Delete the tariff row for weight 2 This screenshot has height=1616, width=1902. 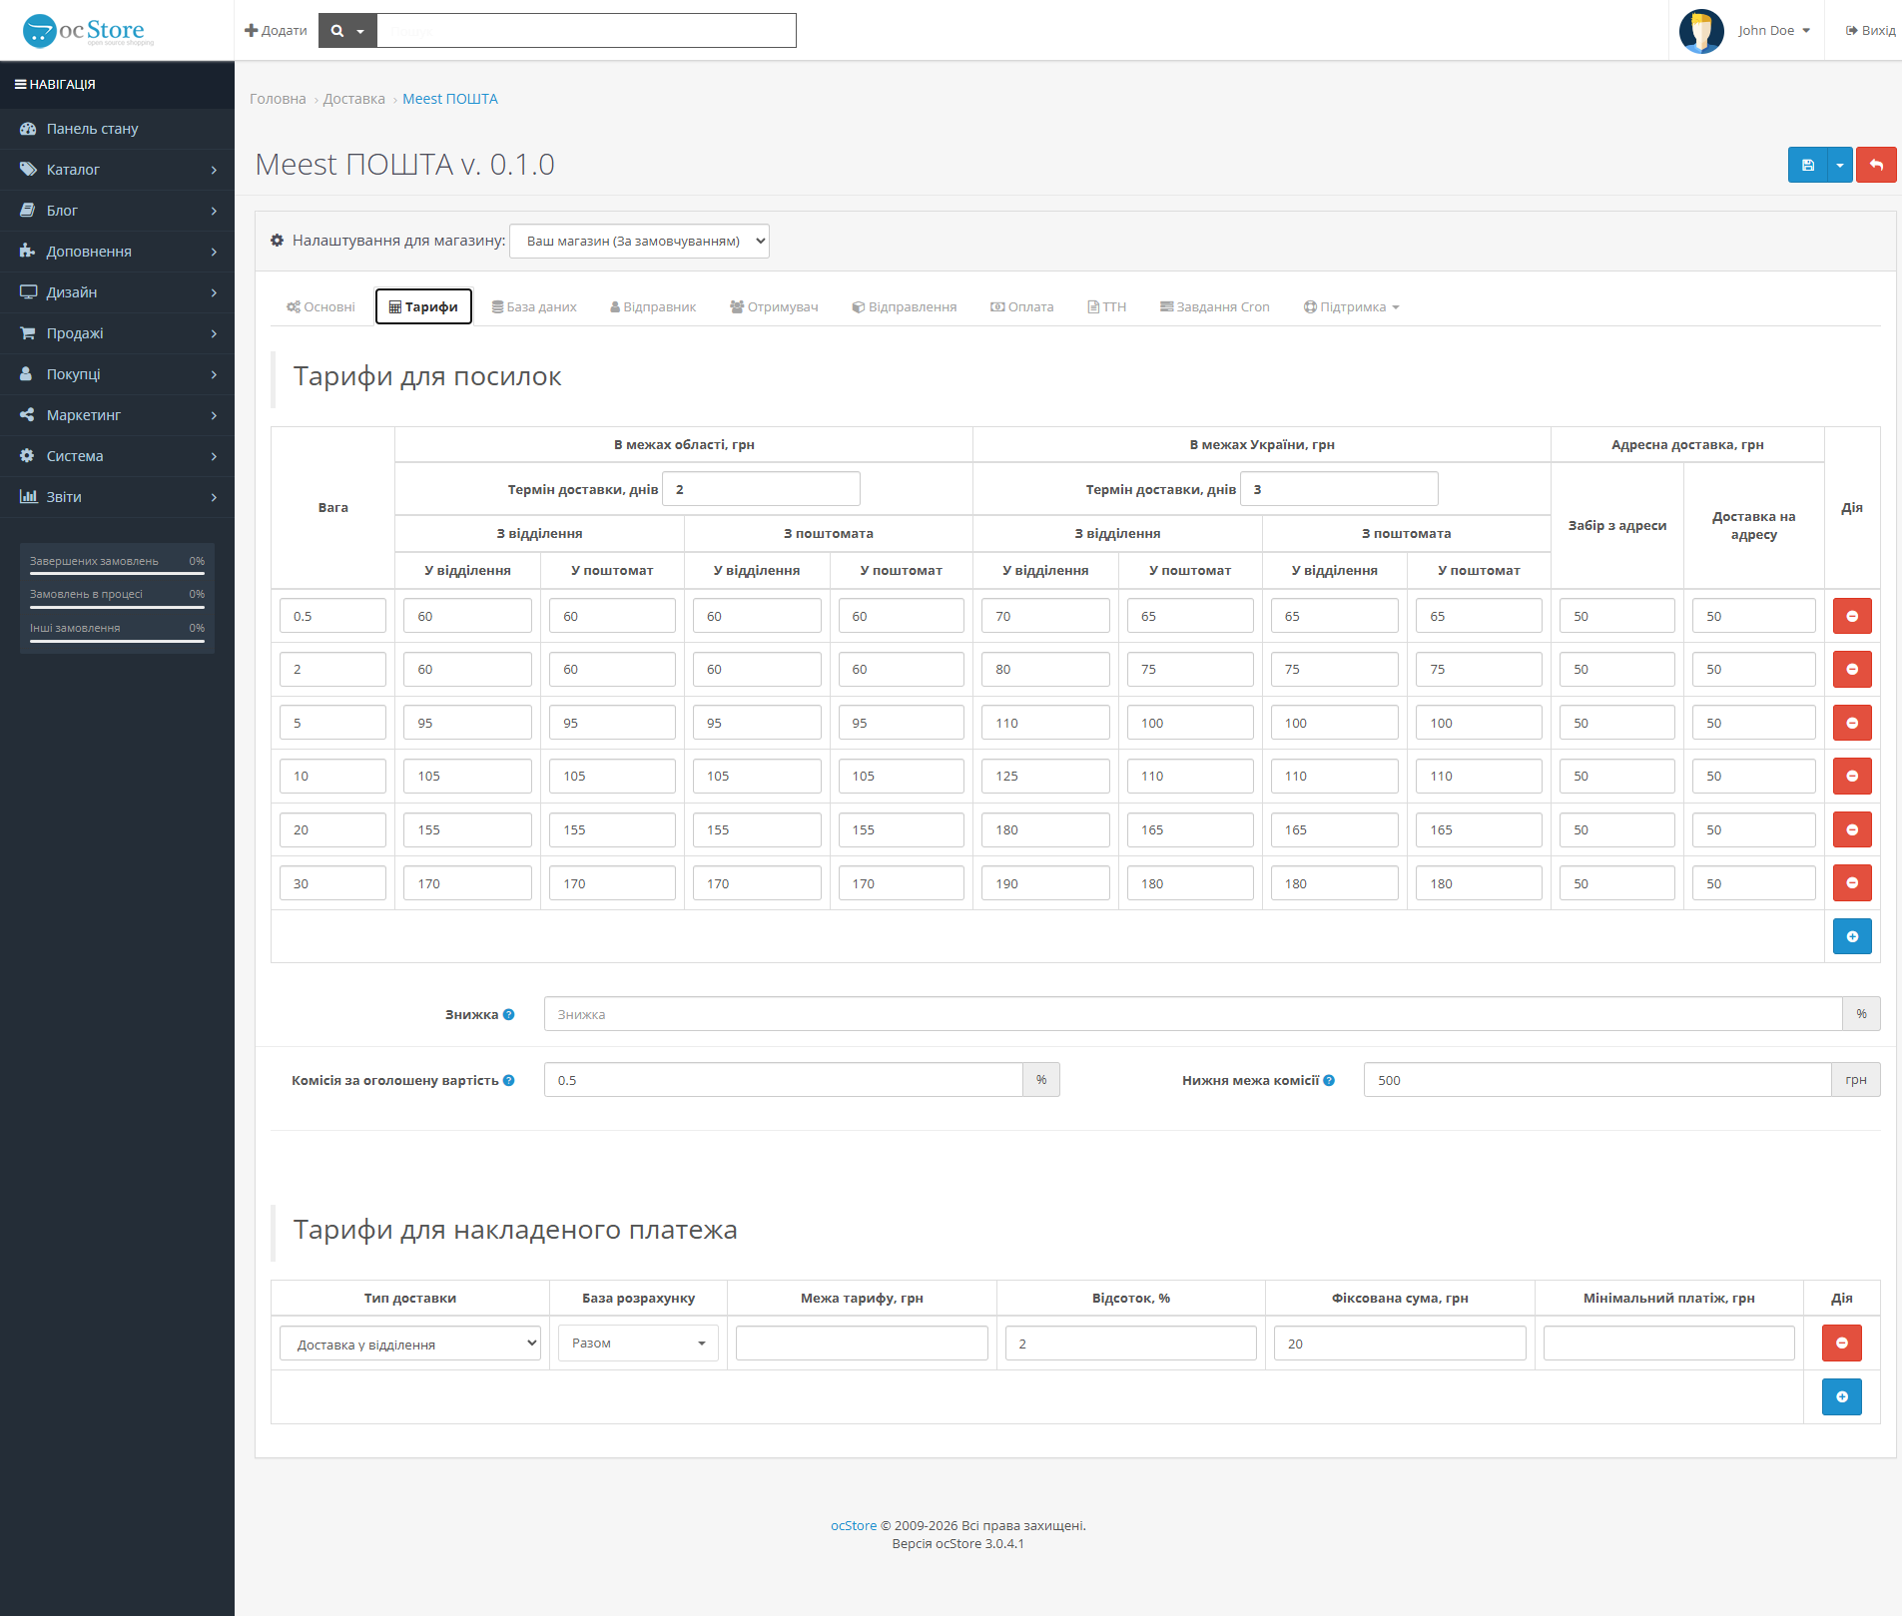pos(1852,669)
